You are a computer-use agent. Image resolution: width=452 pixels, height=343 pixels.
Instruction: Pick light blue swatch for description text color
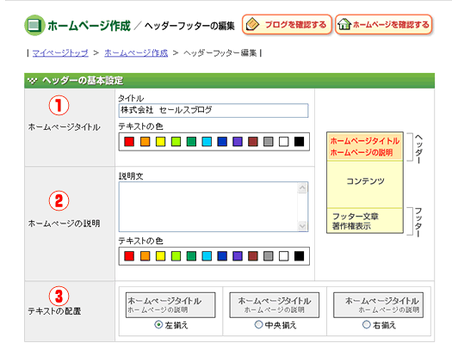[207, 256]
